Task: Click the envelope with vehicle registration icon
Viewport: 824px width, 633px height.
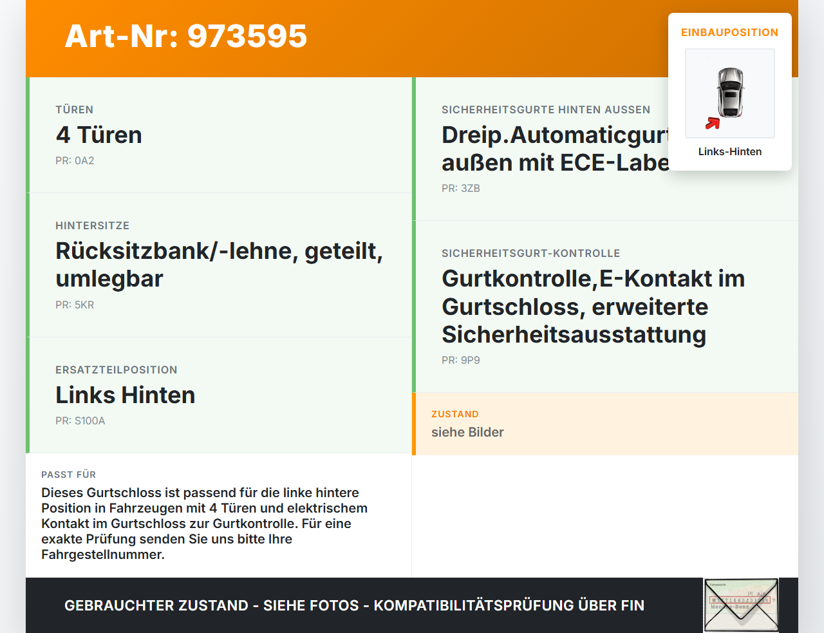Action: pyautogui.click(x=741, y=605)
